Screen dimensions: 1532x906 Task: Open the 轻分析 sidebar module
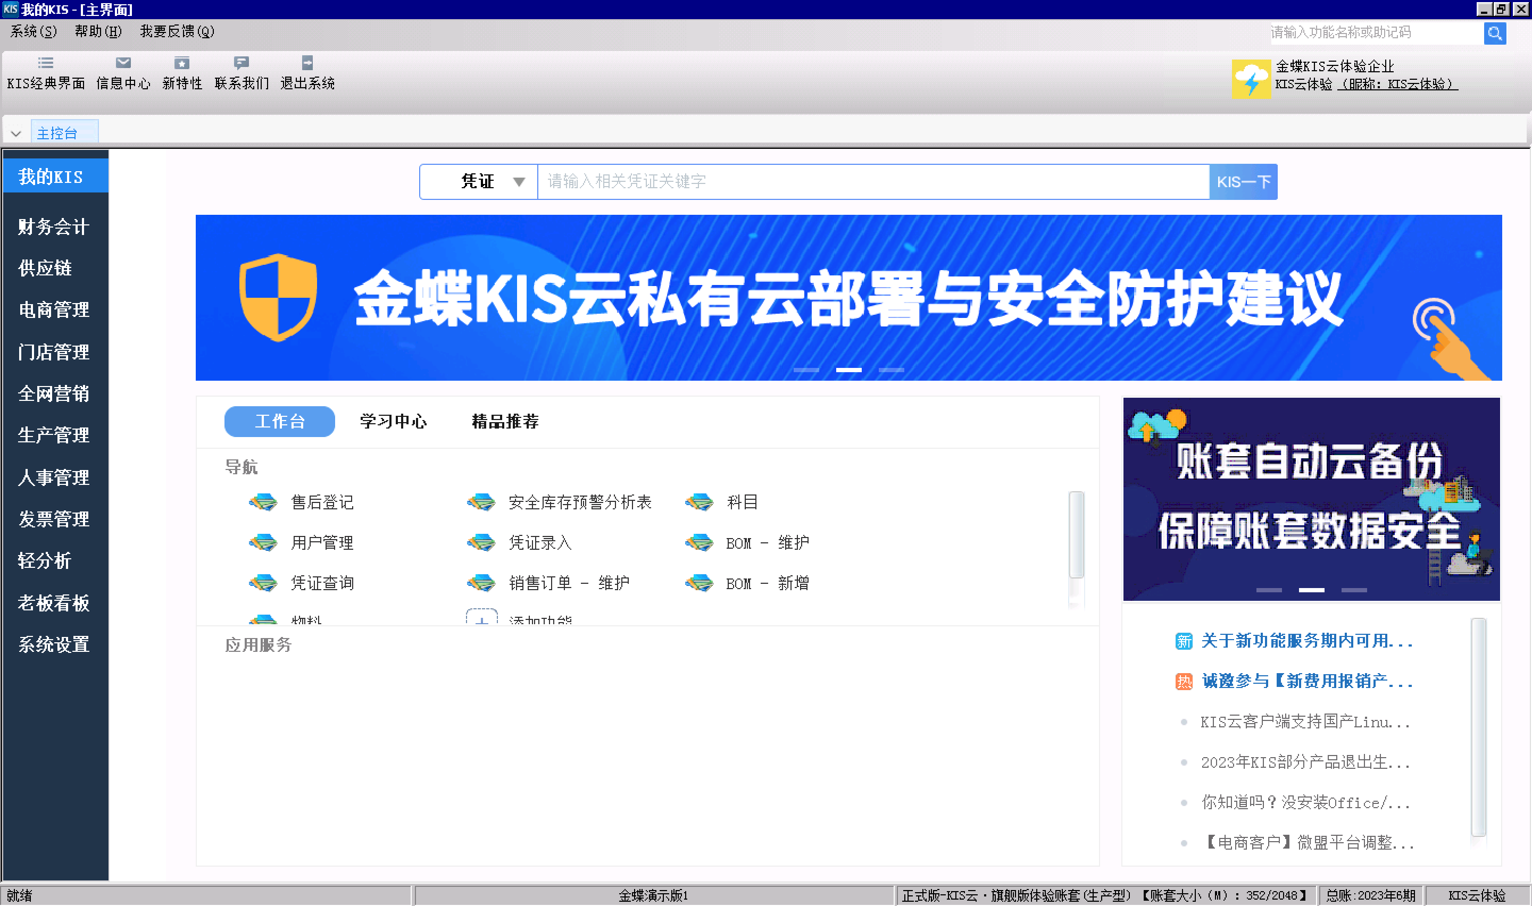click(45, 560)
